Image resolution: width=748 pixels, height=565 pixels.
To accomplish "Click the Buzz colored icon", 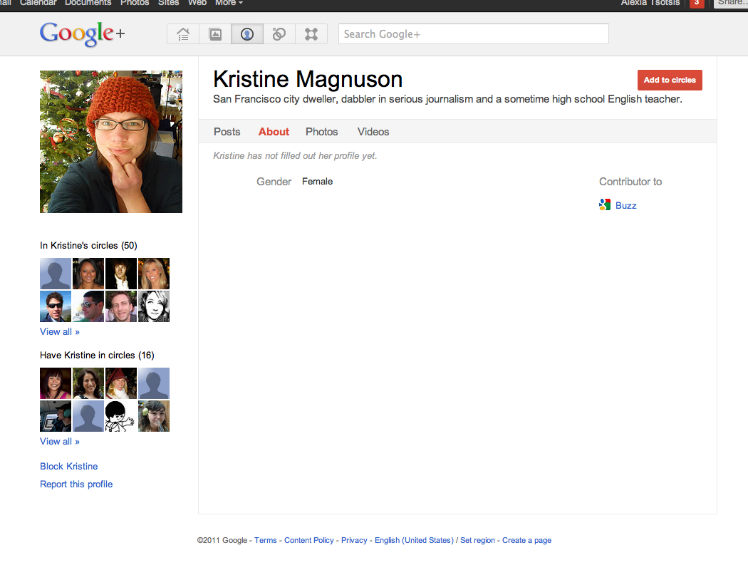I will click(x=605, y=205).
